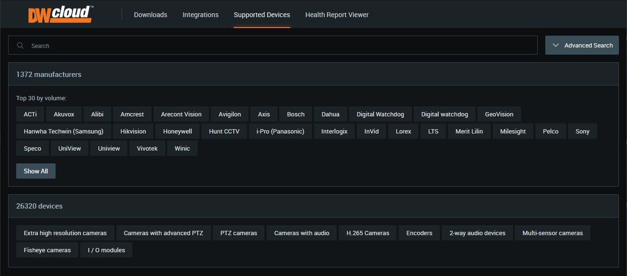Expand Advanced Search with the chevron
627x276 pixels.
(x=556, y=45)
